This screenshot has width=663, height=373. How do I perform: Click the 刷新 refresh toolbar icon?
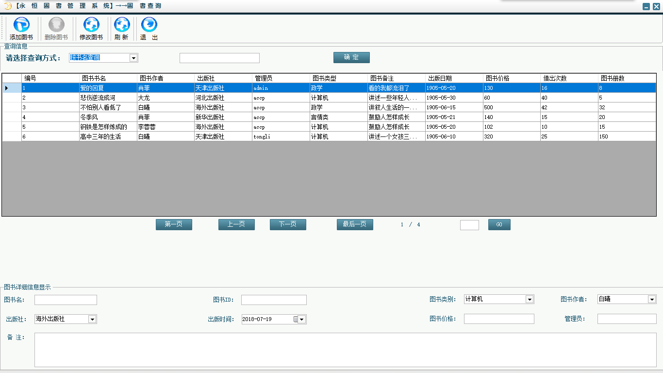click(121, 29)
